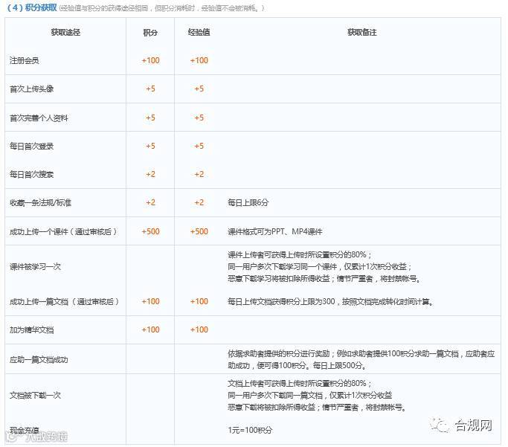Select the "每日首次搜索" row label
Screen dimensions: 508x447
pyautogui.click(x=31, y=174)
